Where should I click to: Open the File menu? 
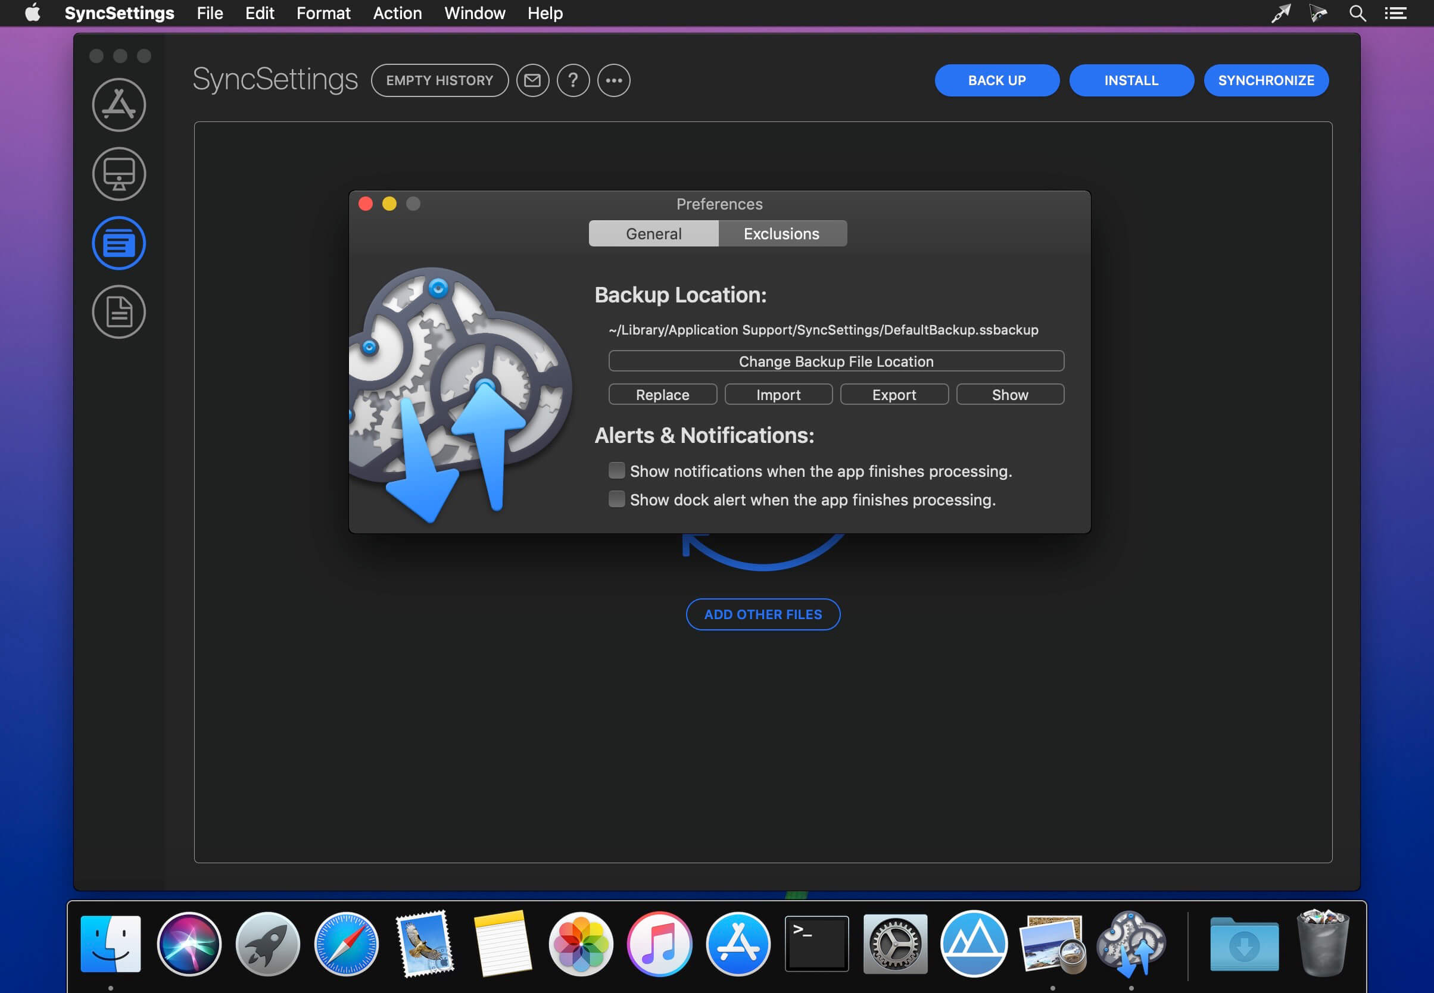(210, 13)
